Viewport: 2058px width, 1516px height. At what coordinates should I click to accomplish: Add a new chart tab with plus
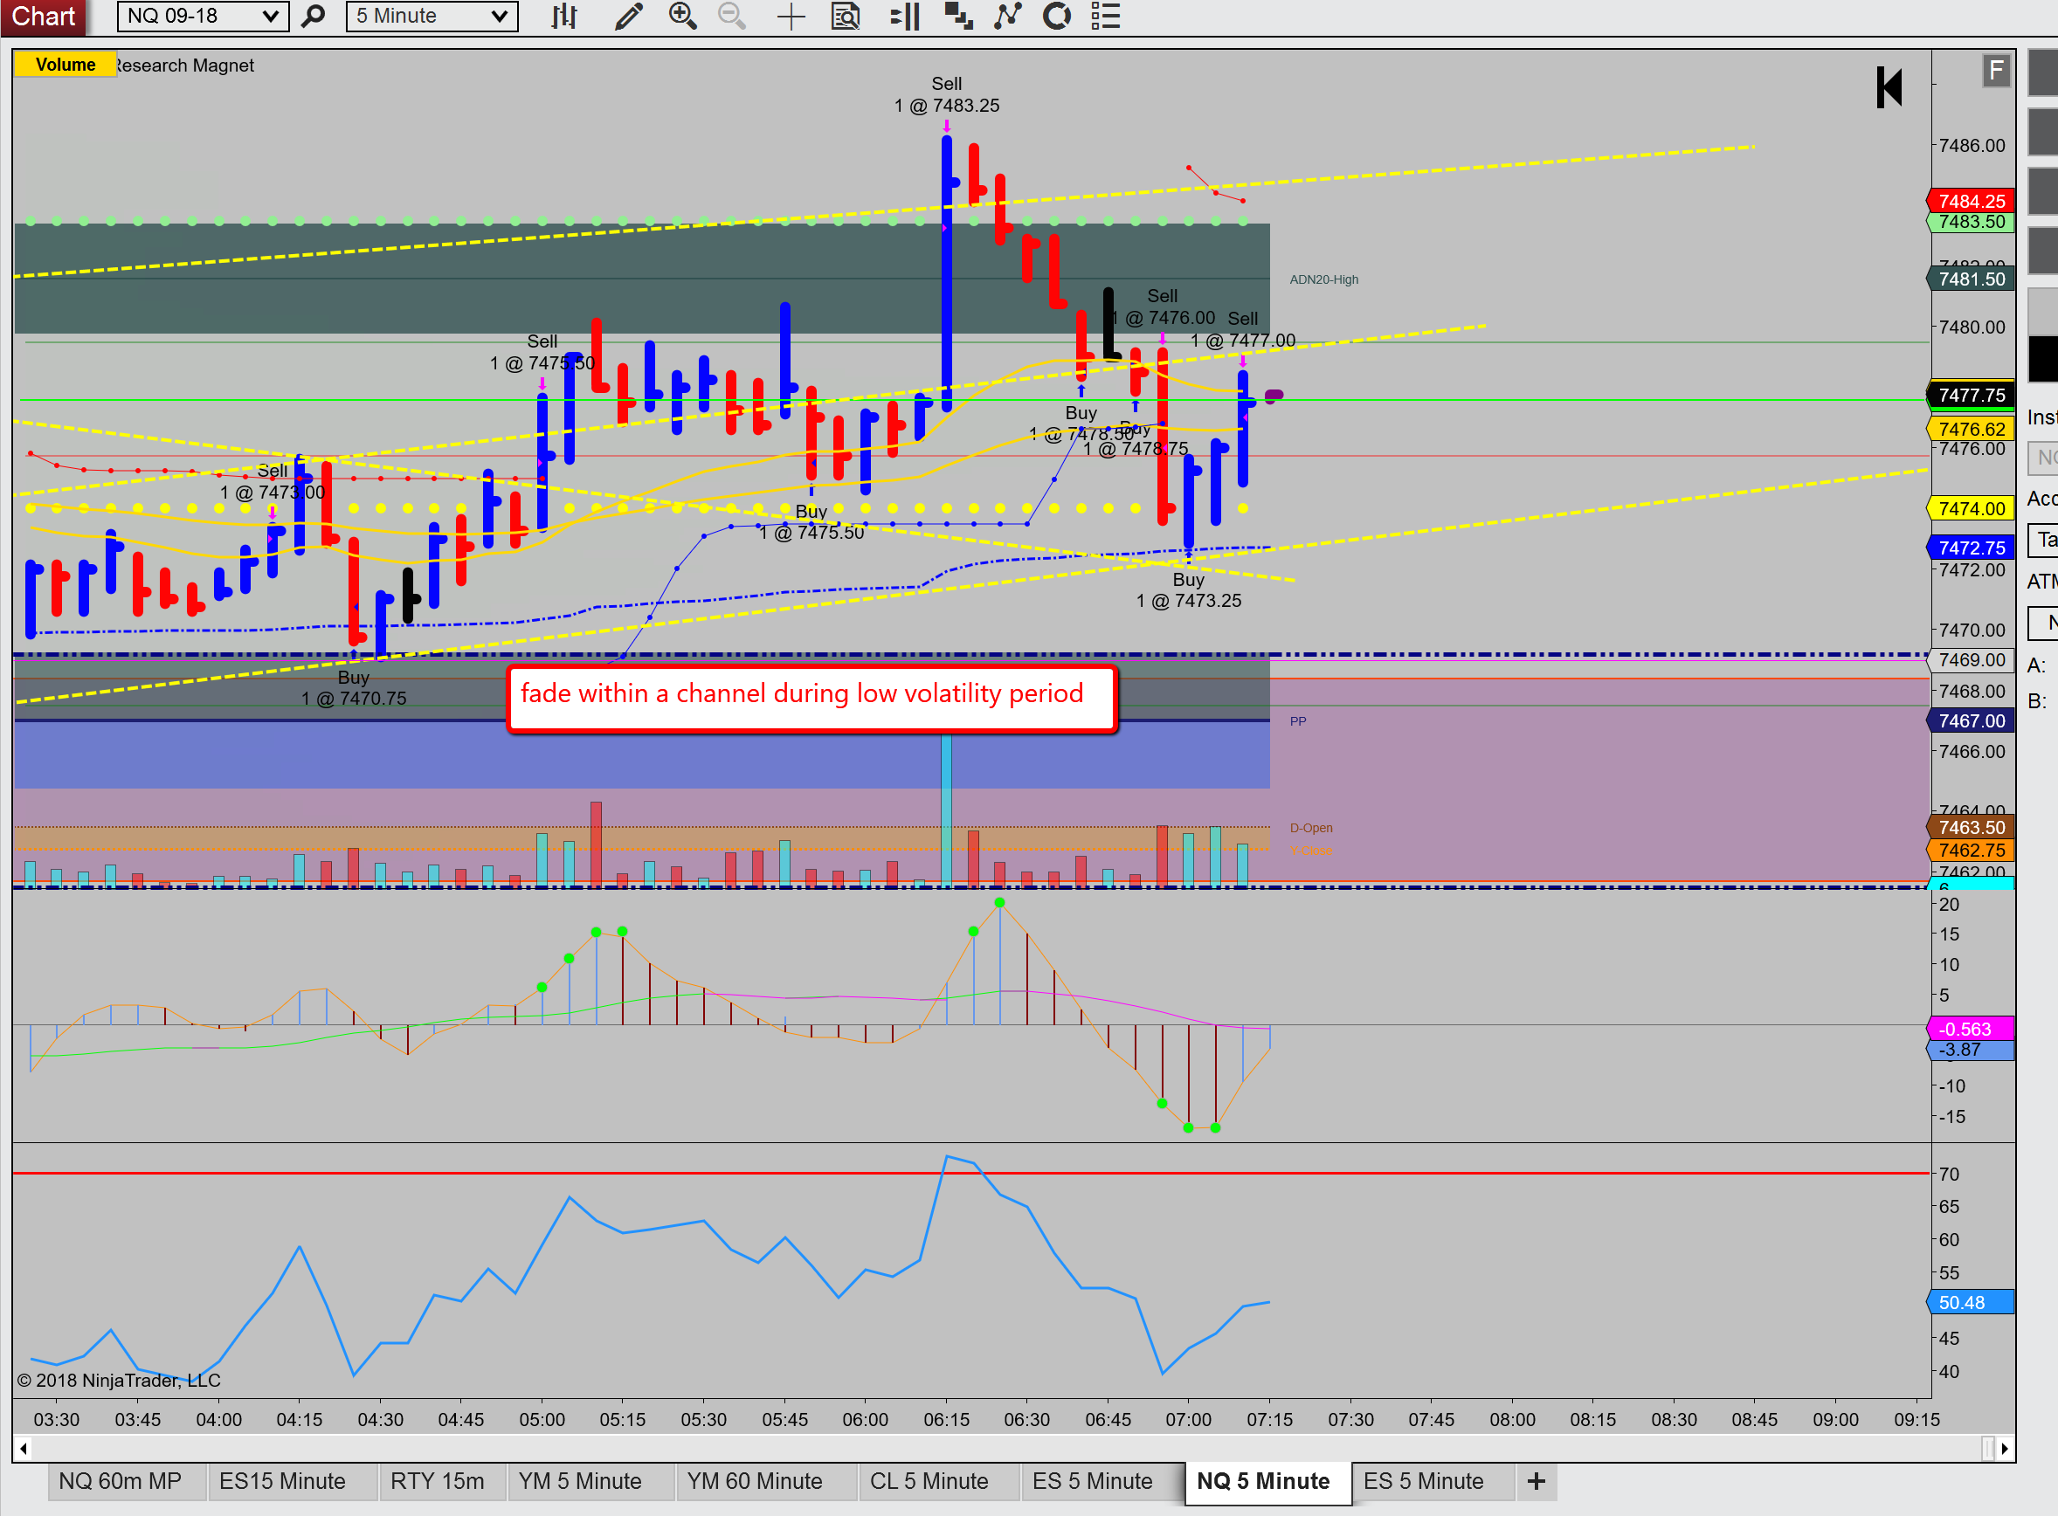click(1536, 1481)
